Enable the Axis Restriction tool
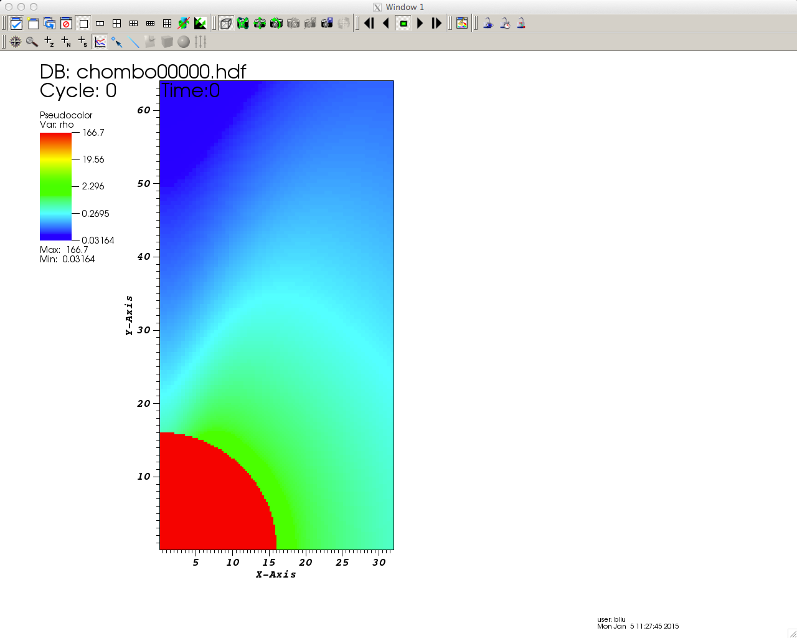The height and width of the screenshot is (638, 797). [200, 42]
